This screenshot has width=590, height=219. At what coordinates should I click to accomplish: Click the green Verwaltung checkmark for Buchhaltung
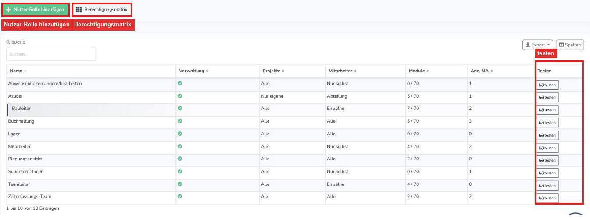point(180,121)
